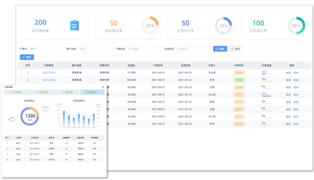Open the order number dropdown filter
314x180 pixels.
click(x=45, y=49)
